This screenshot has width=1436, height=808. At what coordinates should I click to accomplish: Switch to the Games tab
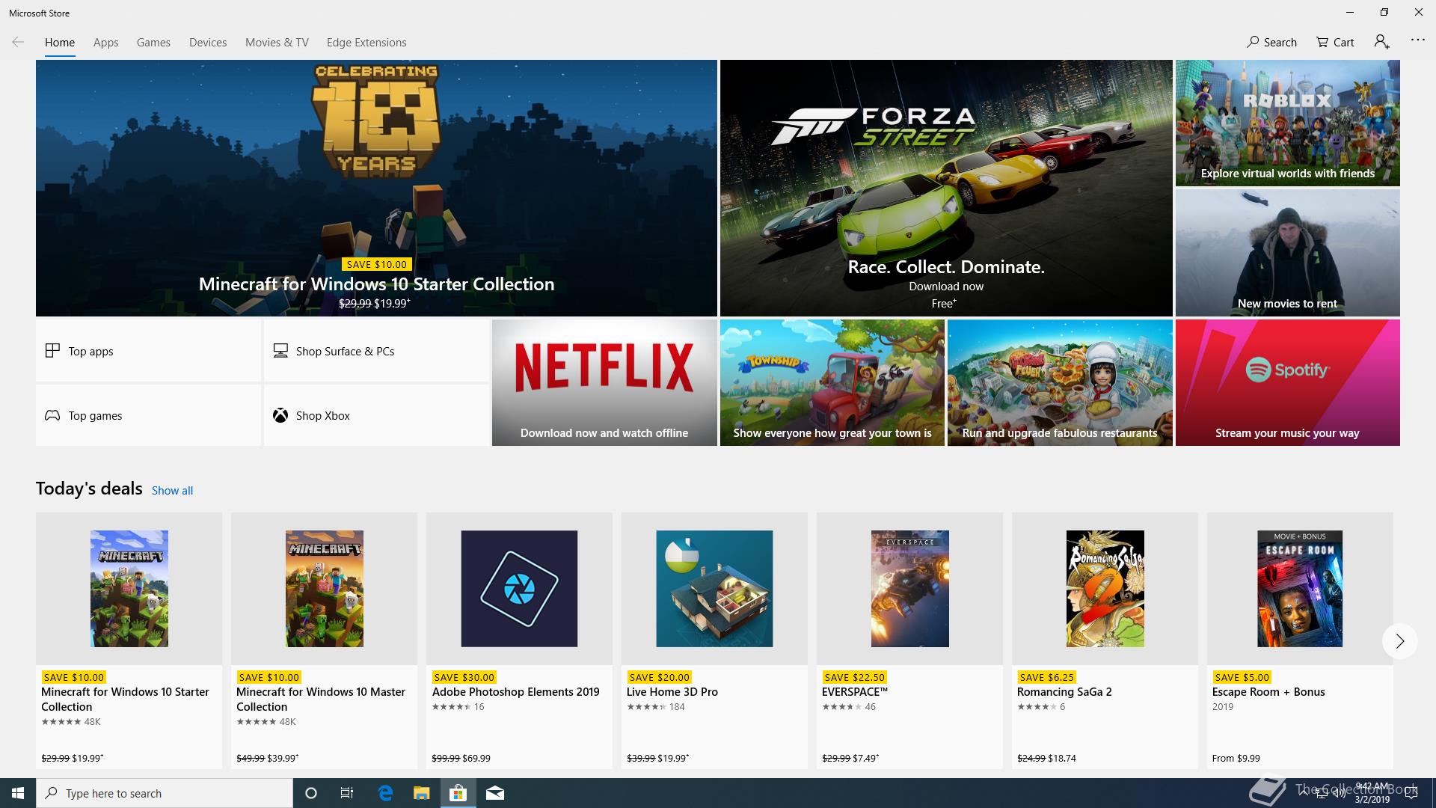pyautogui.click(x=153, y=43)
